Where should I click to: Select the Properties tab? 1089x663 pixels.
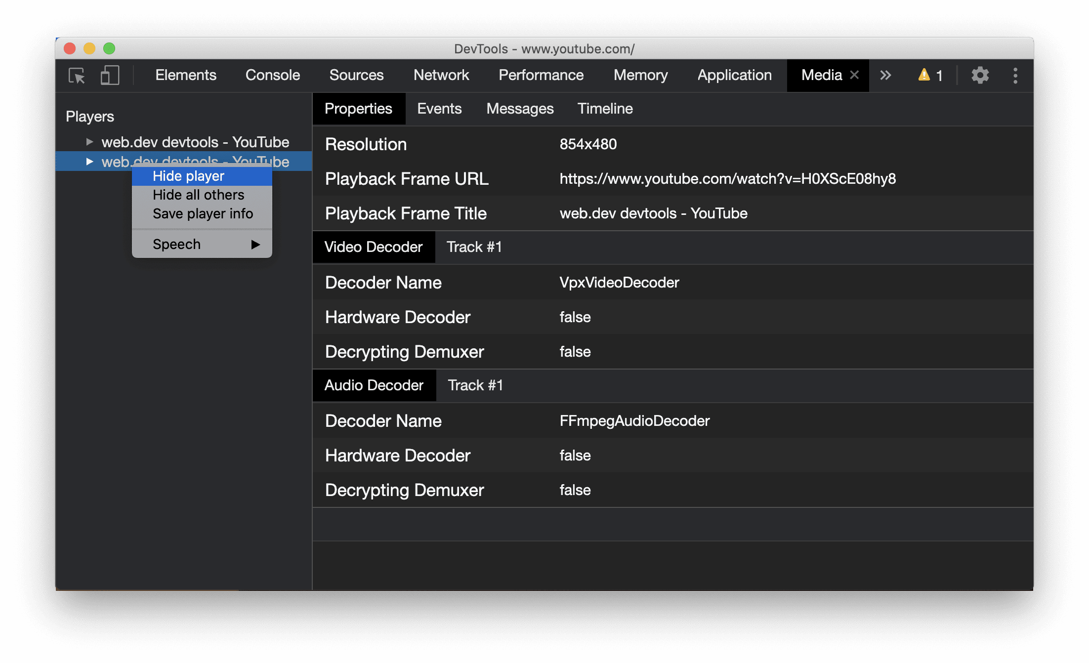[x=358, y=109]
